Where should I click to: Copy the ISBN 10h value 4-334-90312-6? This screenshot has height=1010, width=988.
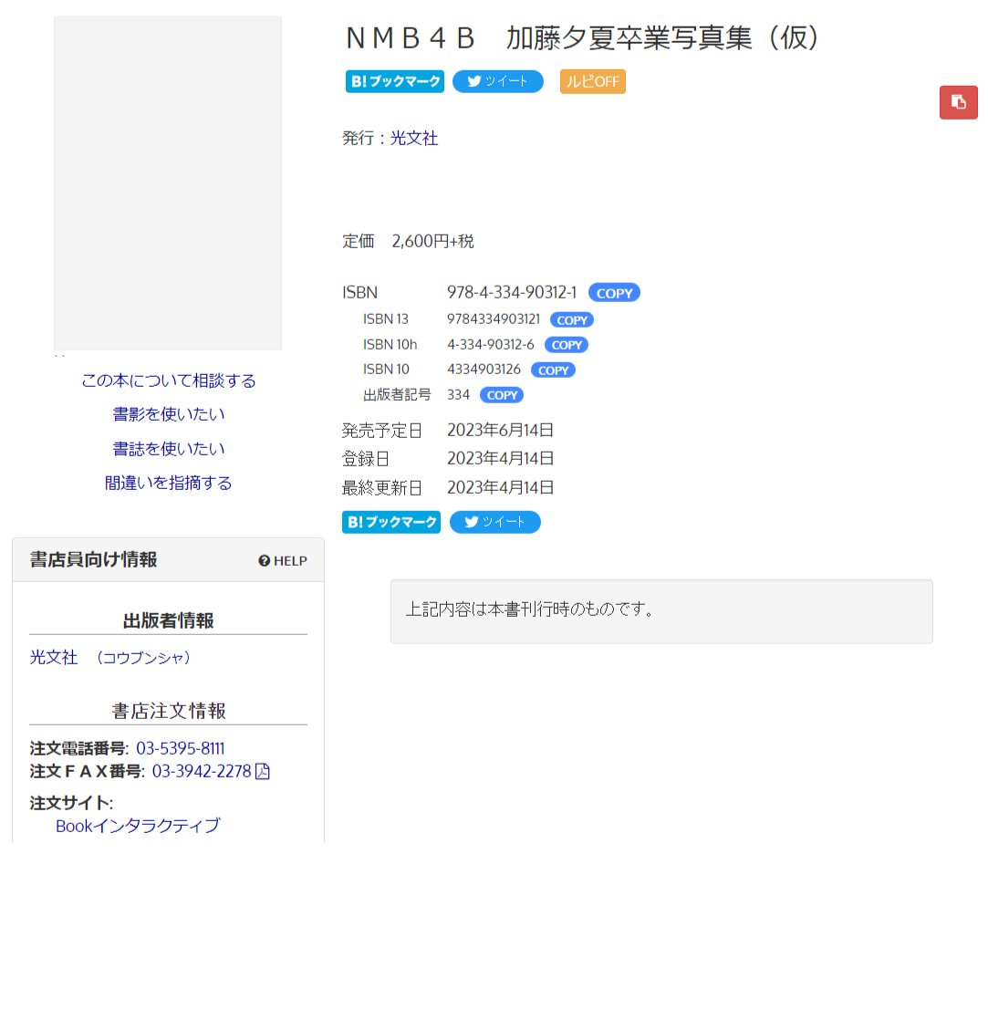pos(567,345)
